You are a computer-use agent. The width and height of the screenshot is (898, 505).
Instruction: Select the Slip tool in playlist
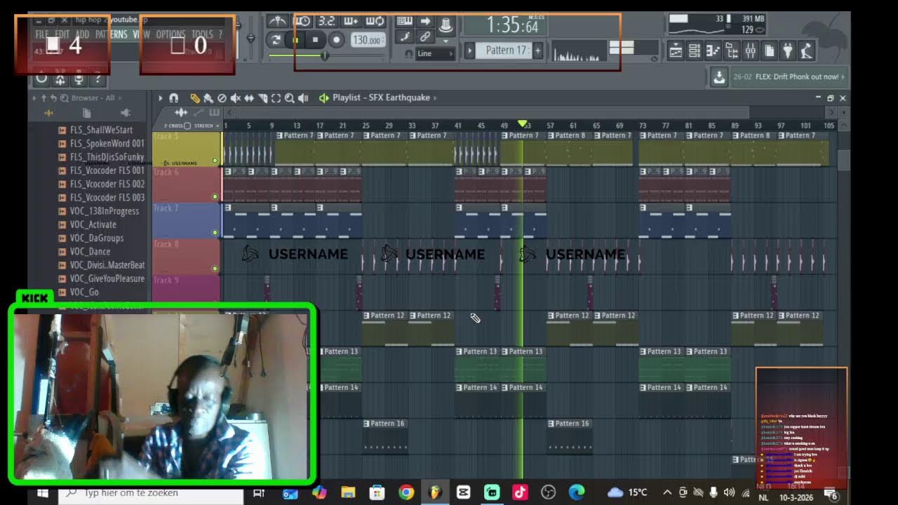(x=249, y=98)
